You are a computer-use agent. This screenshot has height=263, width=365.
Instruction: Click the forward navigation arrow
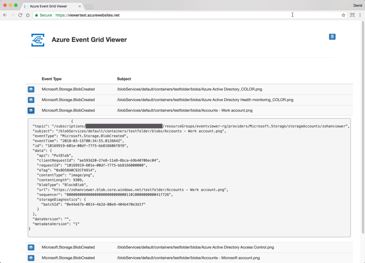pos(12,15)
